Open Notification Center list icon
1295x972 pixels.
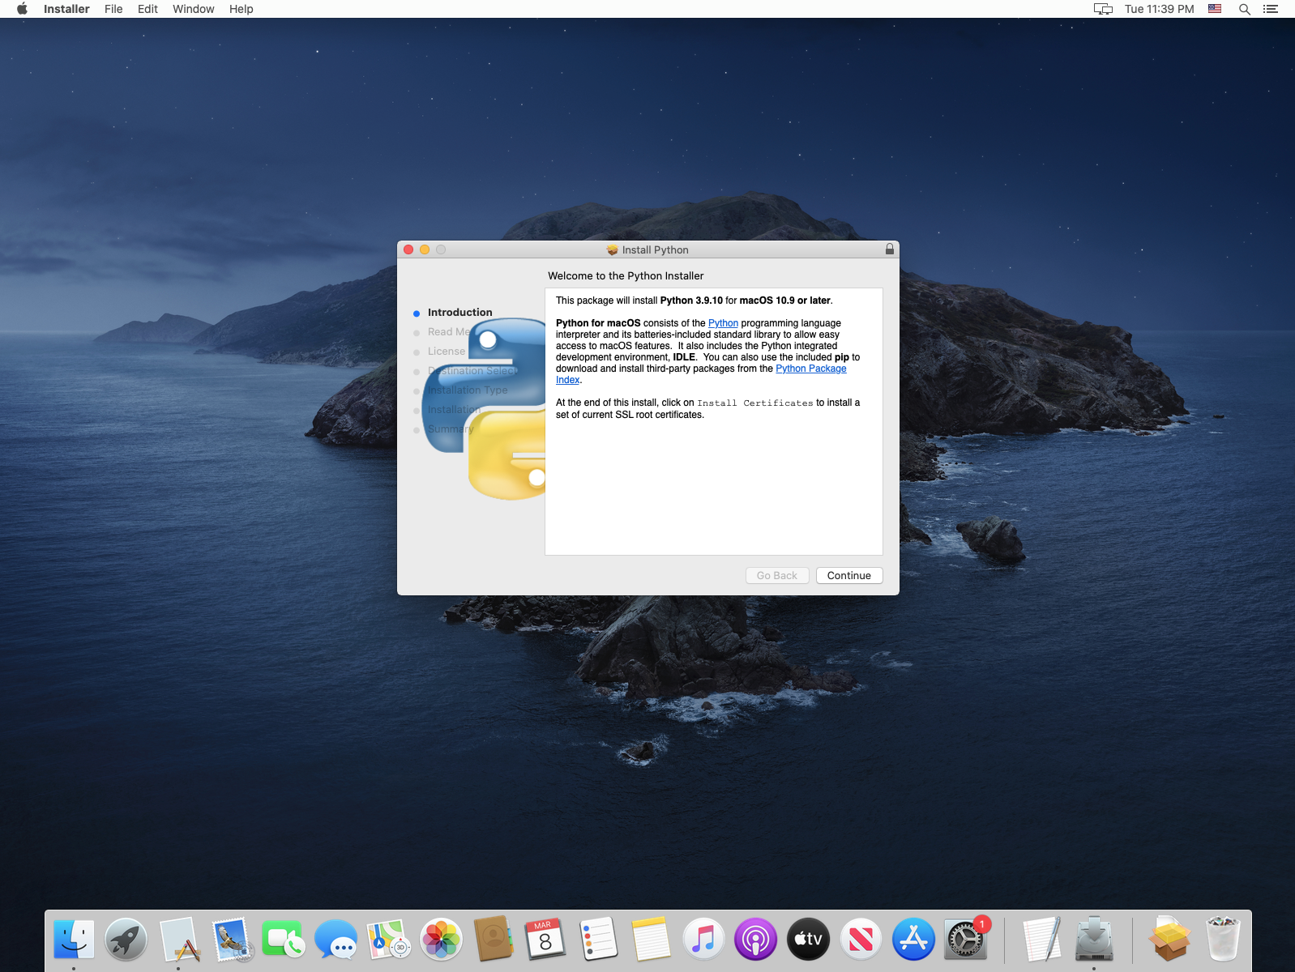tap(1270, 9)
